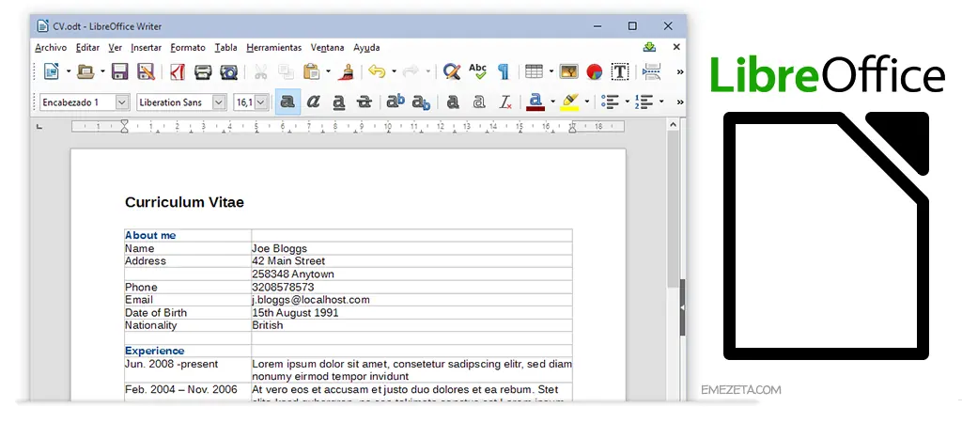Open the Herramientas menu
Image resolution: width=962 pixels, height=423 pixels.
coord(273,47)
